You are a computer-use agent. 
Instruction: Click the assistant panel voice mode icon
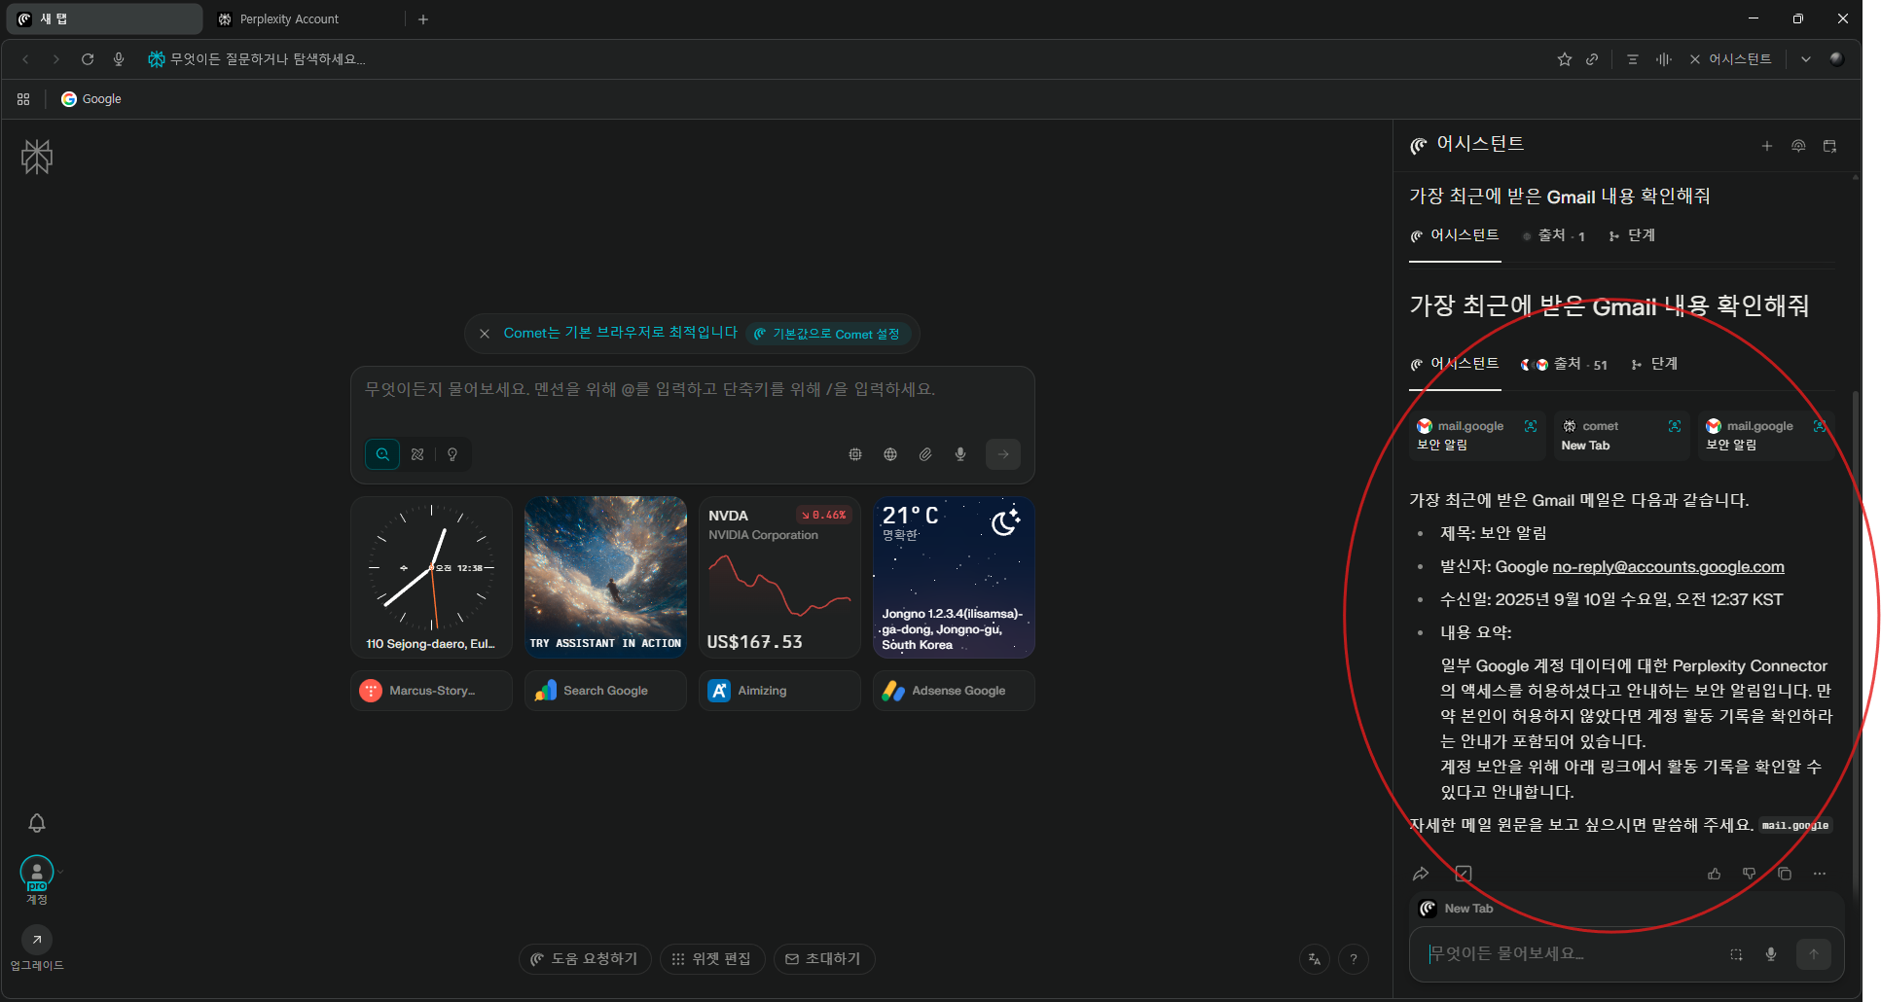tap(1798, 146)
